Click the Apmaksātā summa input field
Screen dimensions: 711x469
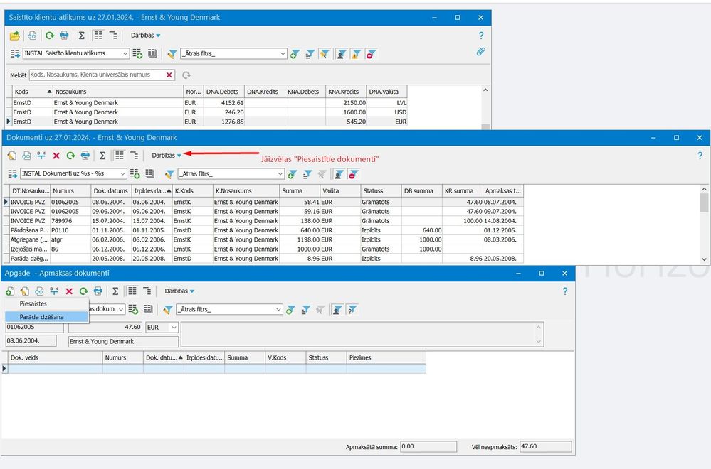coord(427,446)
